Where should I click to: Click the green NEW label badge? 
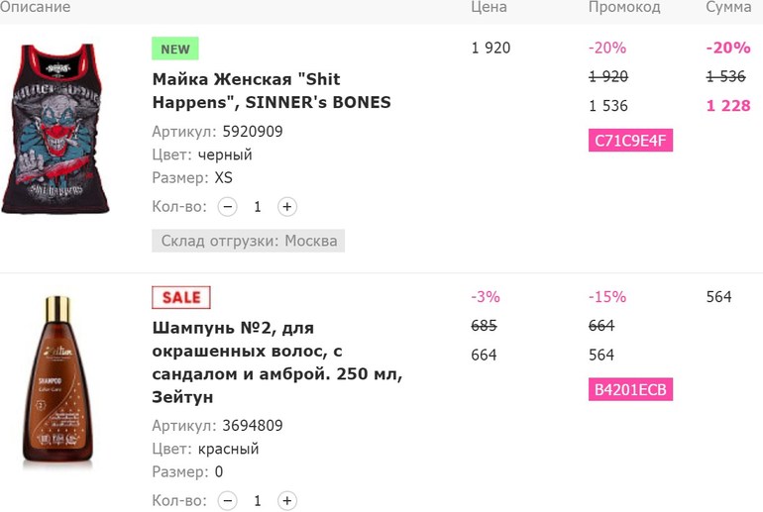point(175,49)
